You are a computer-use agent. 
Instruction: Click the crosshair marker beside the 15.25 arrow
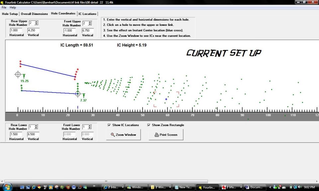click(x=18, y=75)
